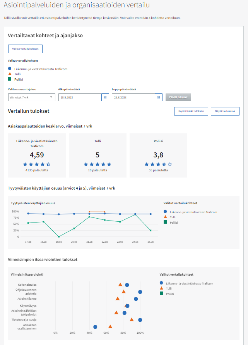Screen dimensions: 248x345
Task: Expand the Valitse seurantajakso dropdown
Action: pos(32,98)
